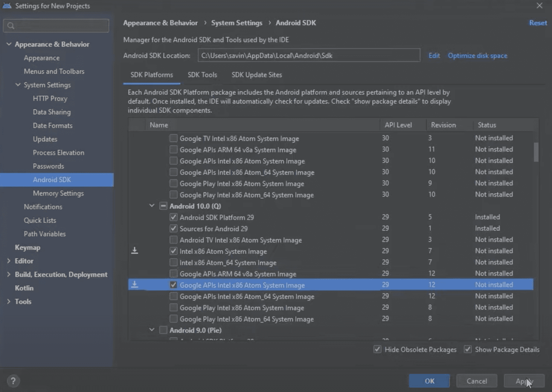Disable Hide Obsolete Packages
552x392 pixels.
tap(377, 349)
